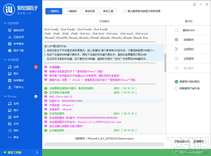The image size is (211, 156).
Task: Click 查询SHSH button
Action: coord(189,30)
